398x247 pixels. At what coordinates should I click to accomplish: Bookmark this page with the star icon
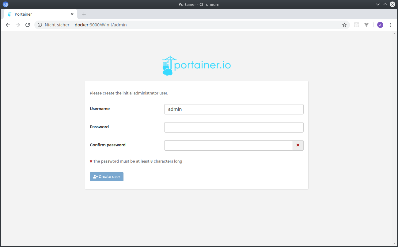[344, 25]
